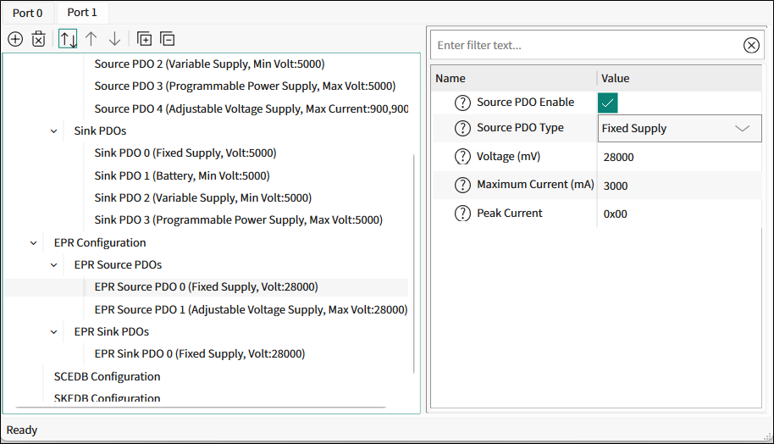Select the EPR Source PDOs tree item

click(118, 265)
